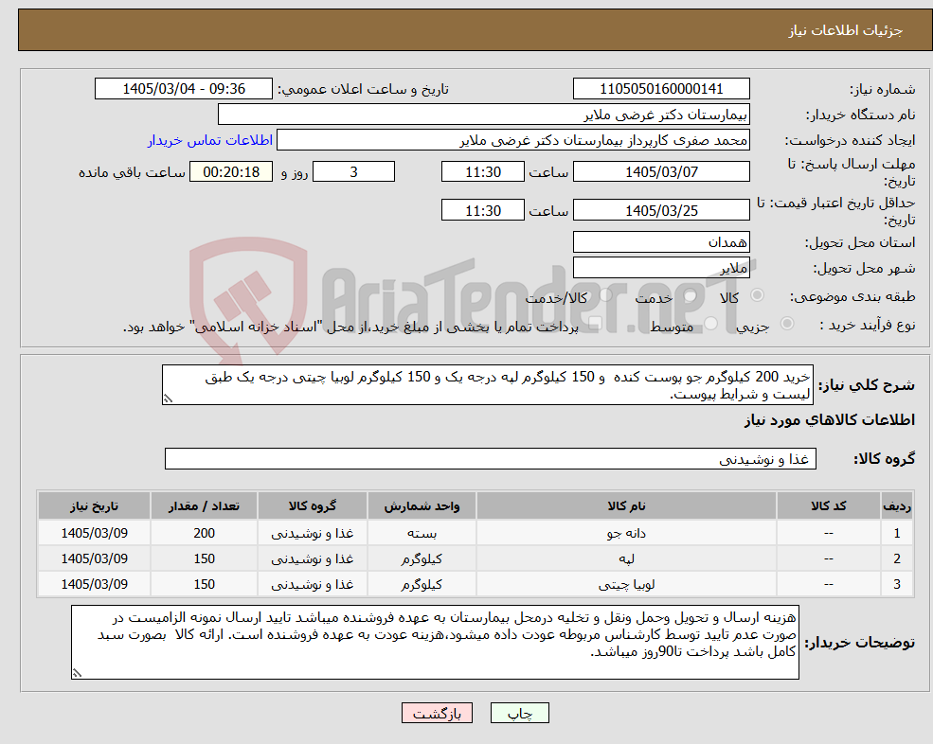Viewport: 933px width, 744px height.
Task: Select radio for payment from اسناد خزانه اسلامی
Action: click(595, 324)
